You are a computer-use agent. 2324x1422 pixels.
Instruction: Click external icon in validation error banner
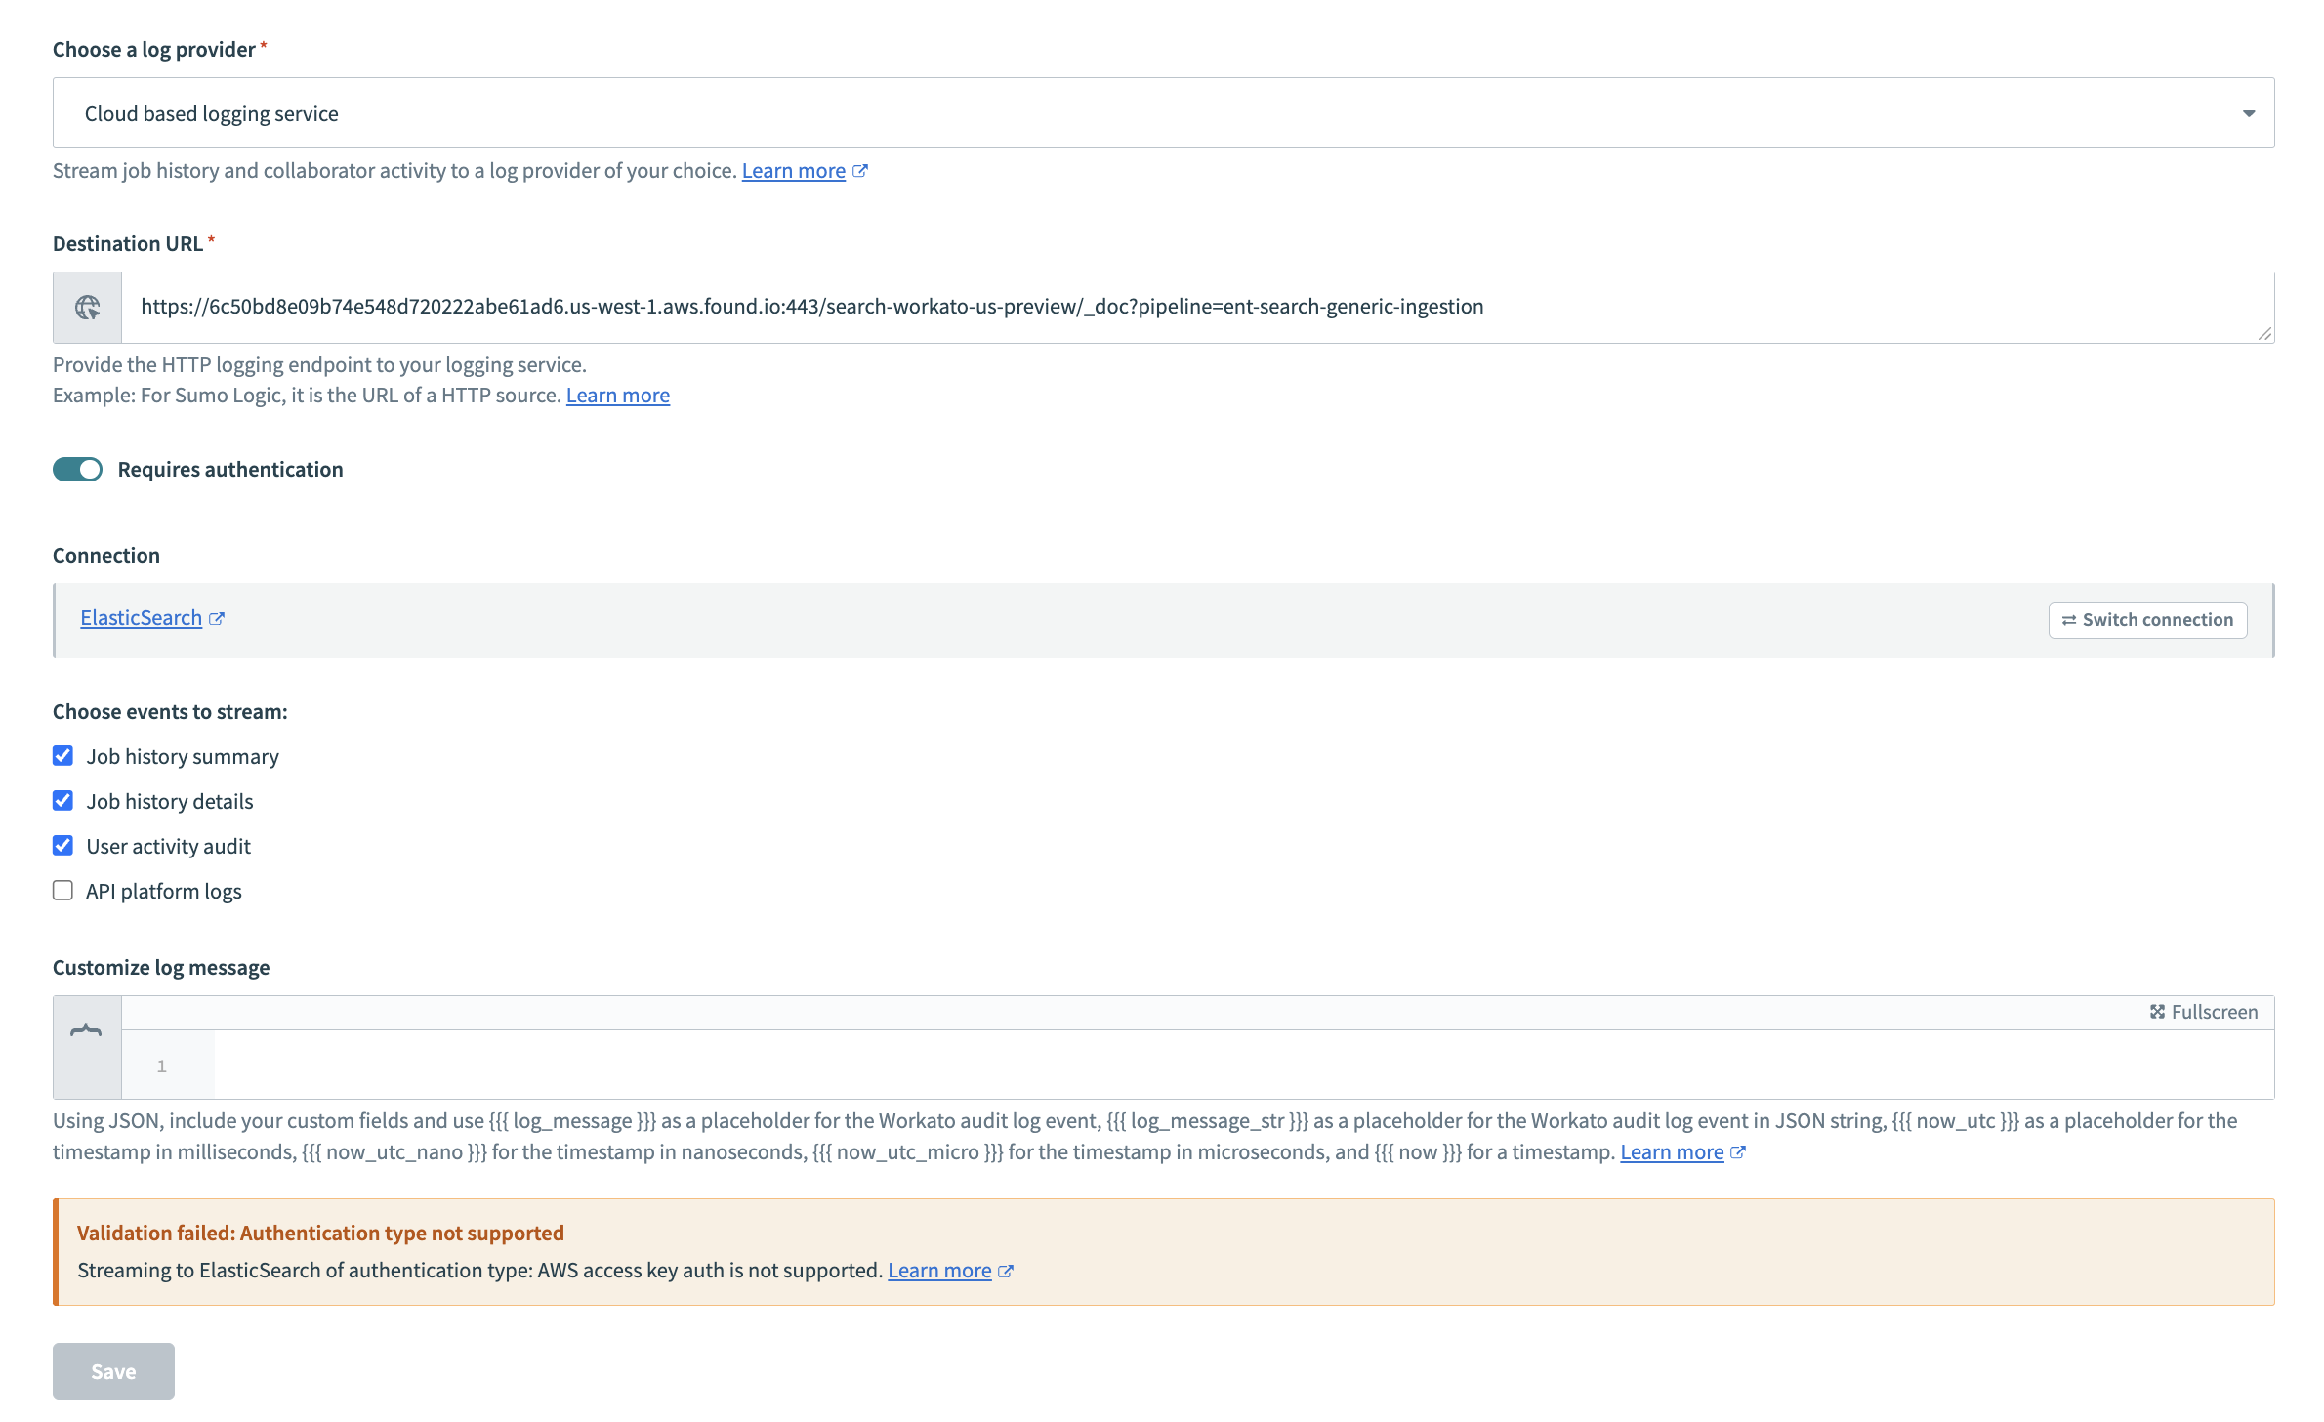click(x=1006, y=1272)
